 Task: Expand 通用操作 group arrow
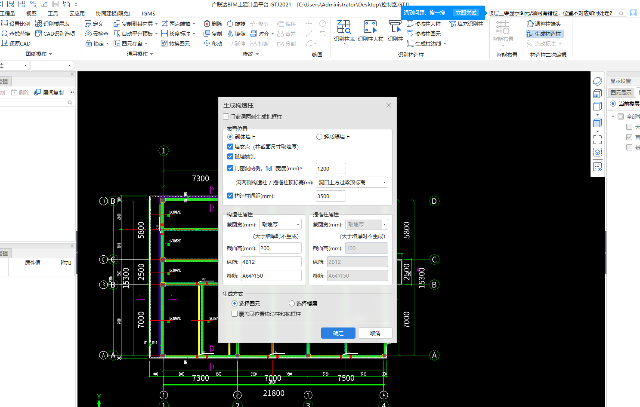(x=152, y=54)
